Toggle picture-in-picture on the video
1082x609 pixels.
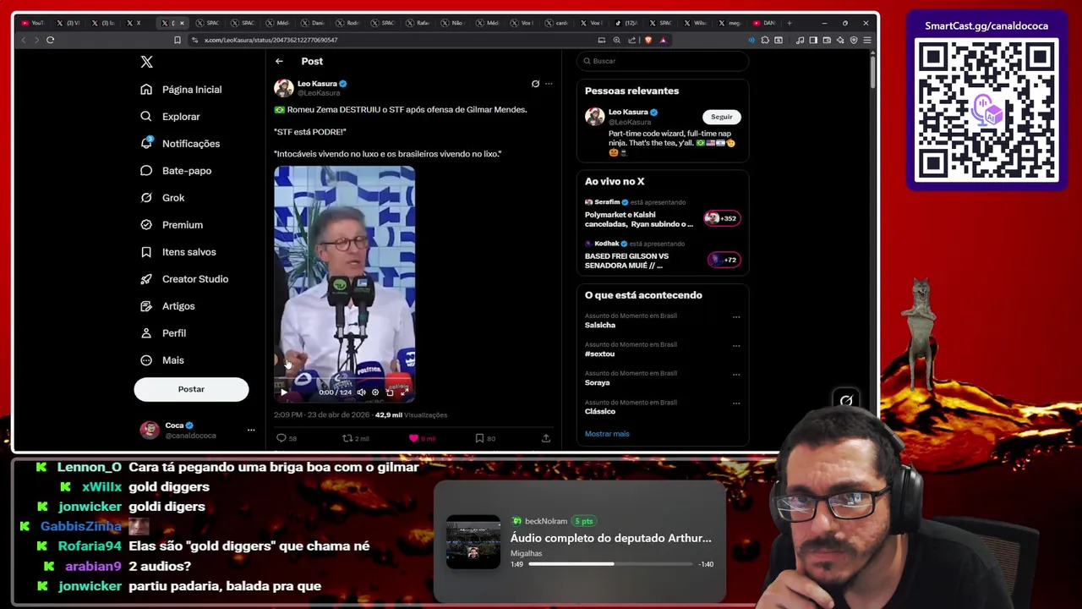tap(390, 392)
